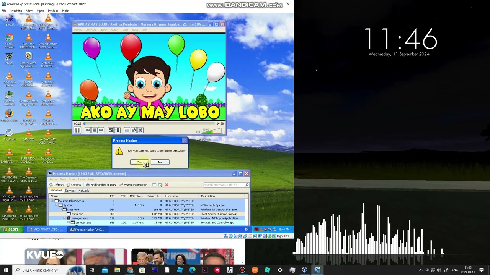
Task: Click VLC's previous track button
Action: point(88,130)
